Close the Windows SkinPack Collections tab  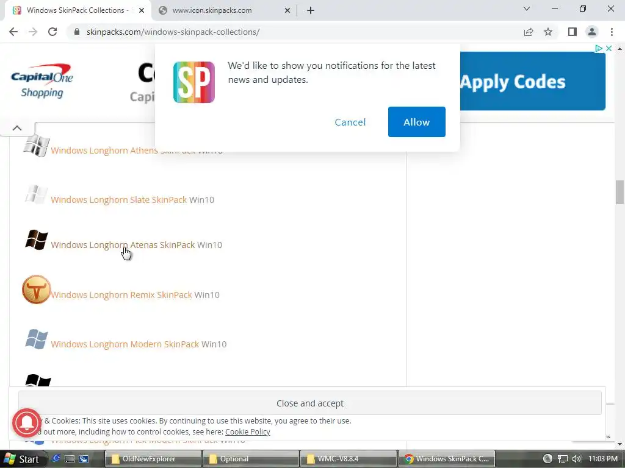tap(142, 10)
